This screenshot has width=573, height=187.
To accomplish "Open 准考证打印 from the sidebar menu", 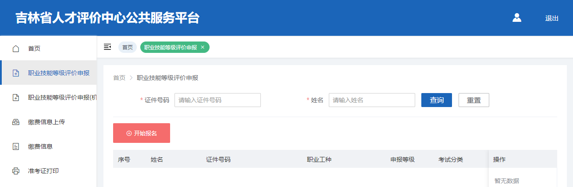I will (43, 171).
